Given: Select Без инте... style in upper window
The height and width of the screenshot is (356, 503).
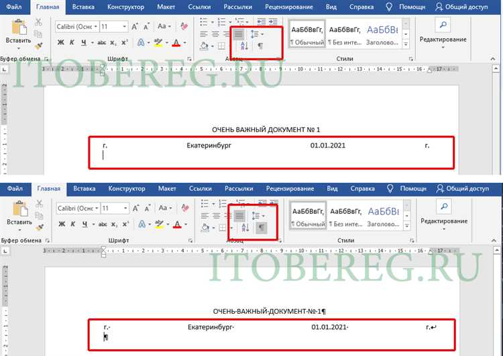Looking at the screenshot, I should tap(345, 34).
